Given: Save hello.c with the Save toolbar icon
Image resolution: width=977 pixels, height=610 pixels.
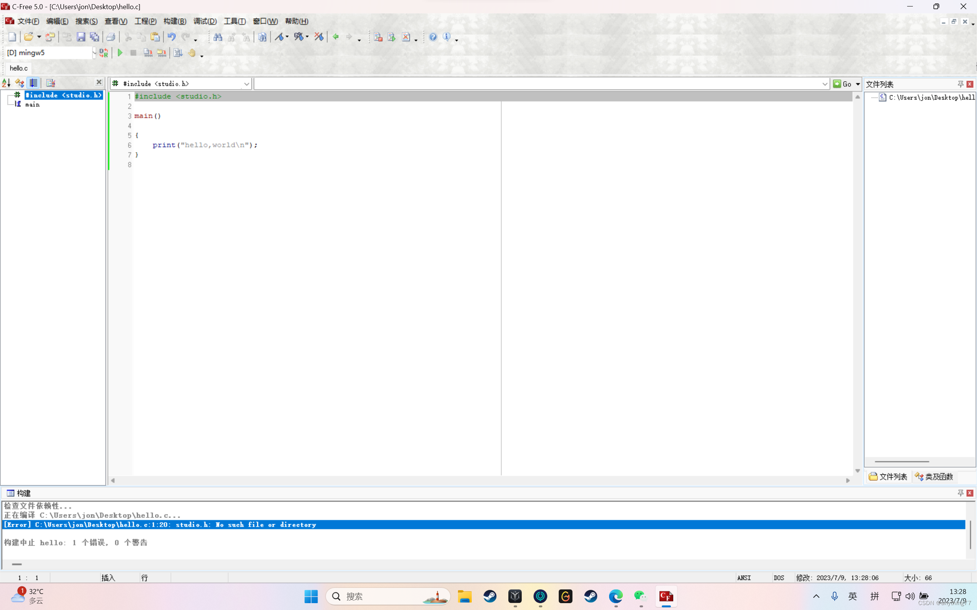Looking at the screenshot, I should tap(82, 37).
